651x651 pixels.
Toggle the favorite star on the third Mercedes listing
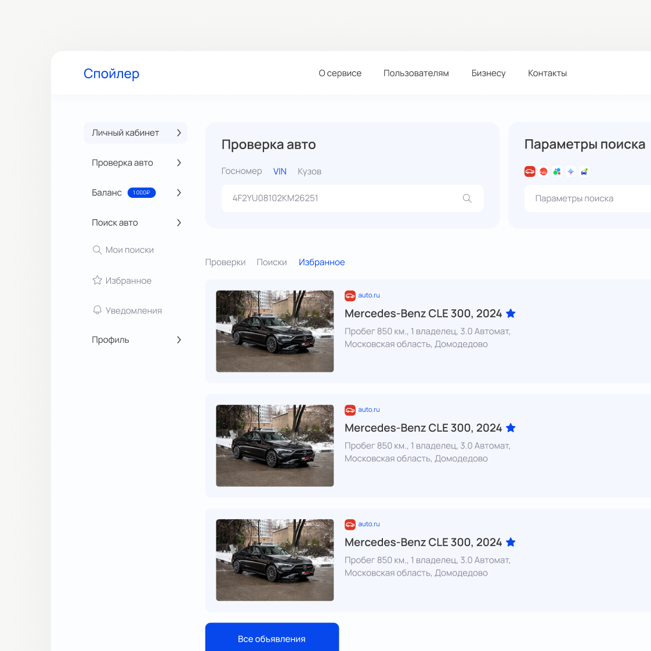(x=511, y=542)
